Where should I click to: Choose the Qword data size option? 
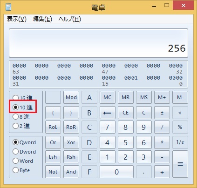click(x=24, y=142)
